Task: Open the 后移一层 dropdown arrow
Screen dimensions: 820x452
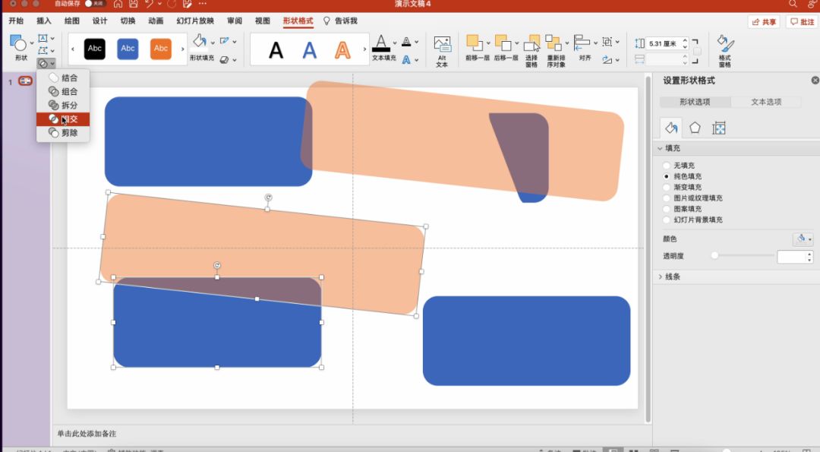Action: (517, 43)
